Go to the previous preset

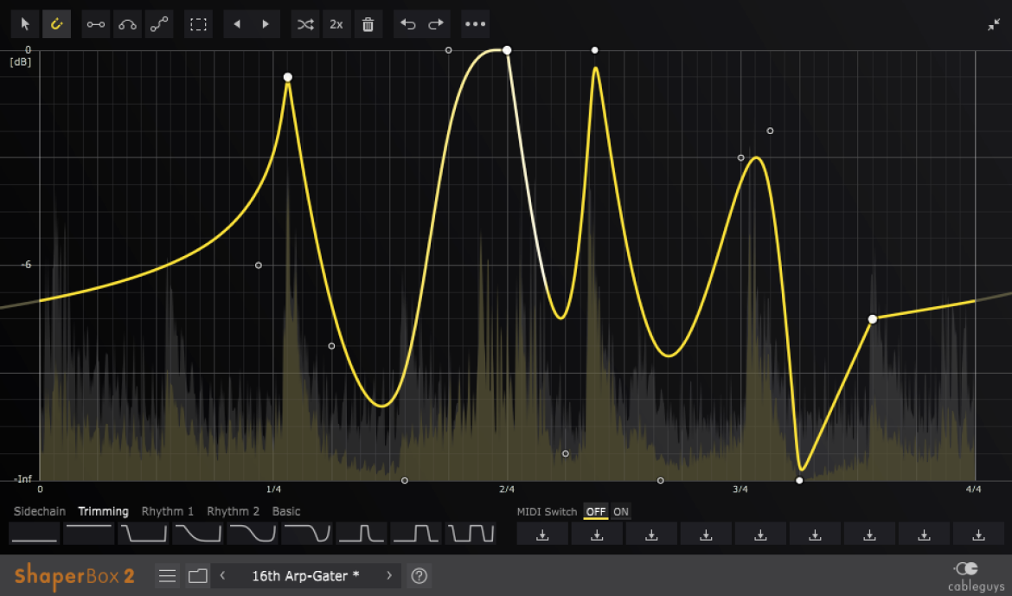[222, 575]
